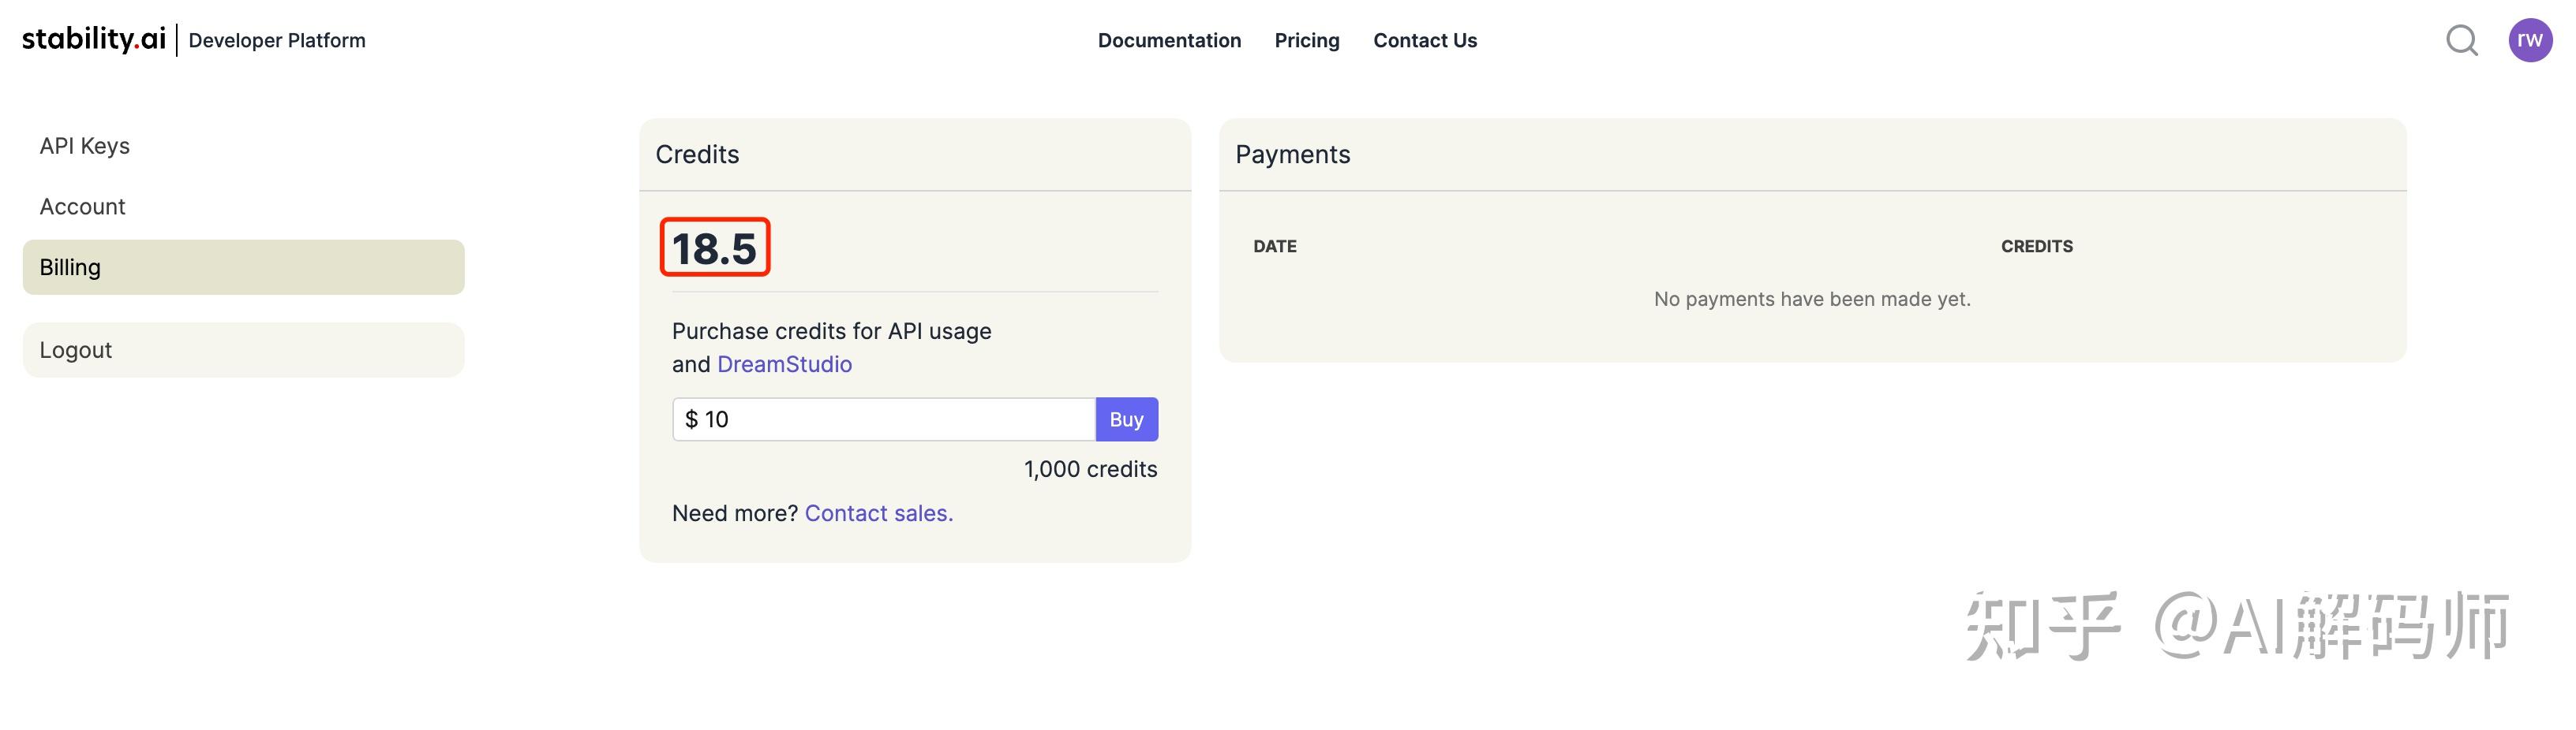The height and width of the screenshot is (730, 2576).
Task: Open the Pricing page
Action: click(1306, 40)
